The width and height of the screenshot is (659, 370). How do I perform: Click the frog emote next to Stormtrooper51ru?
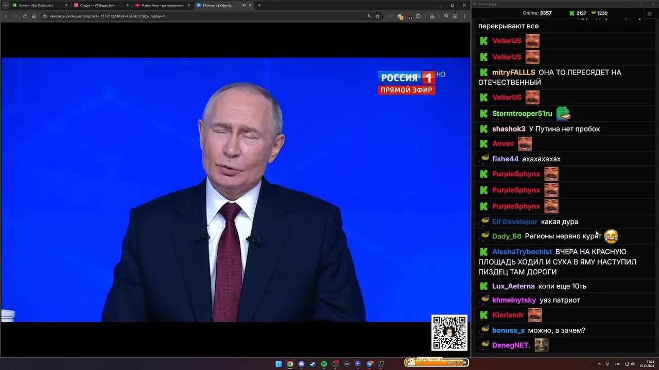click(x=563, y=113)
